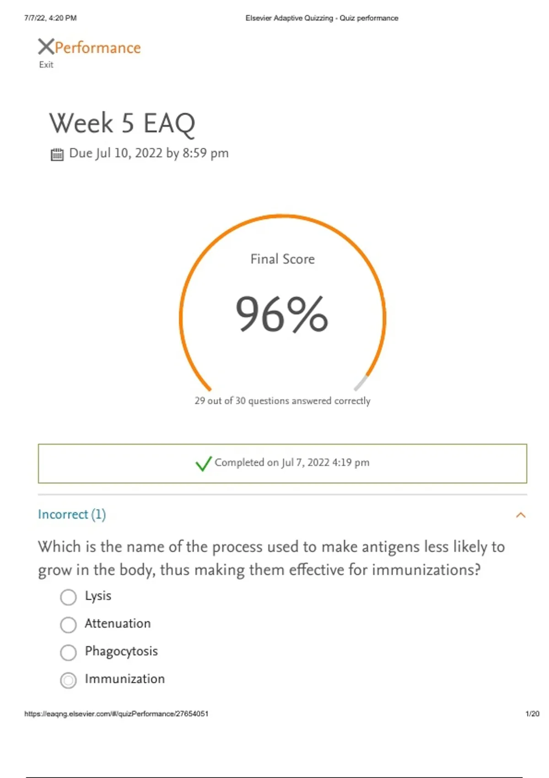Click the 29 out of 30 summary text

pos(282,401)
